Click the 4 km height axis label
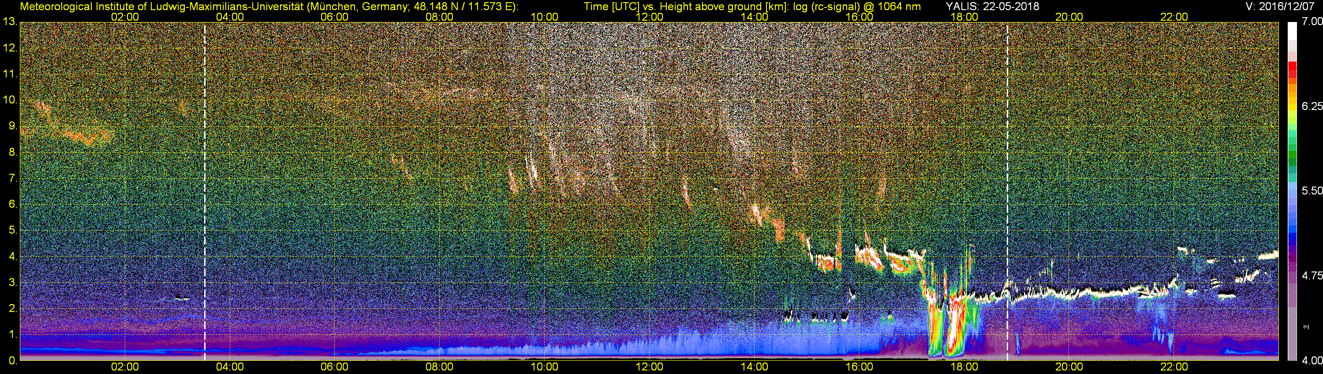This screenshot has width=1323, height=374. (12, 257)
